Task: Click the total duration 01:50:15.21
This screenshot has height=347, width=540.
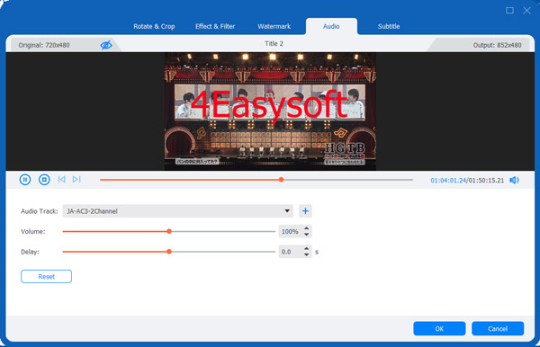Action: [x=486, y=180]
